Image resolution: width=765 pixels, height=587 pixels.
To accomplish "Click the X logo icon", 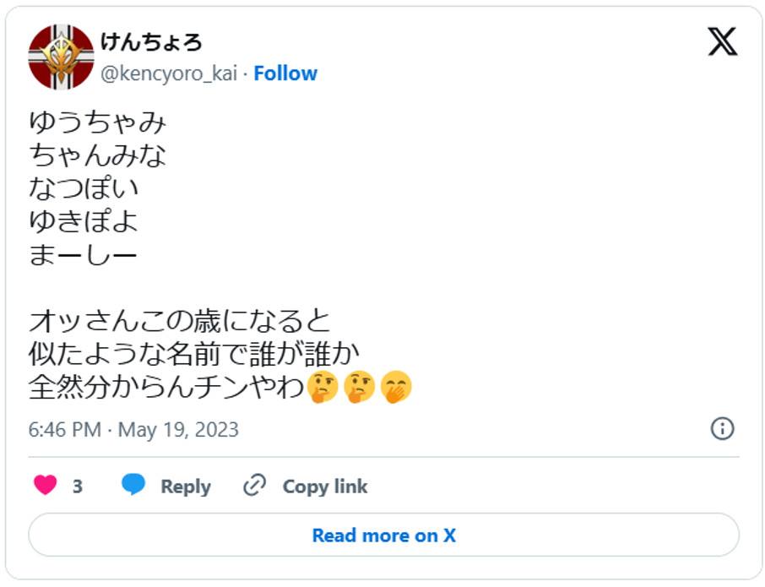I will point(722,41).
